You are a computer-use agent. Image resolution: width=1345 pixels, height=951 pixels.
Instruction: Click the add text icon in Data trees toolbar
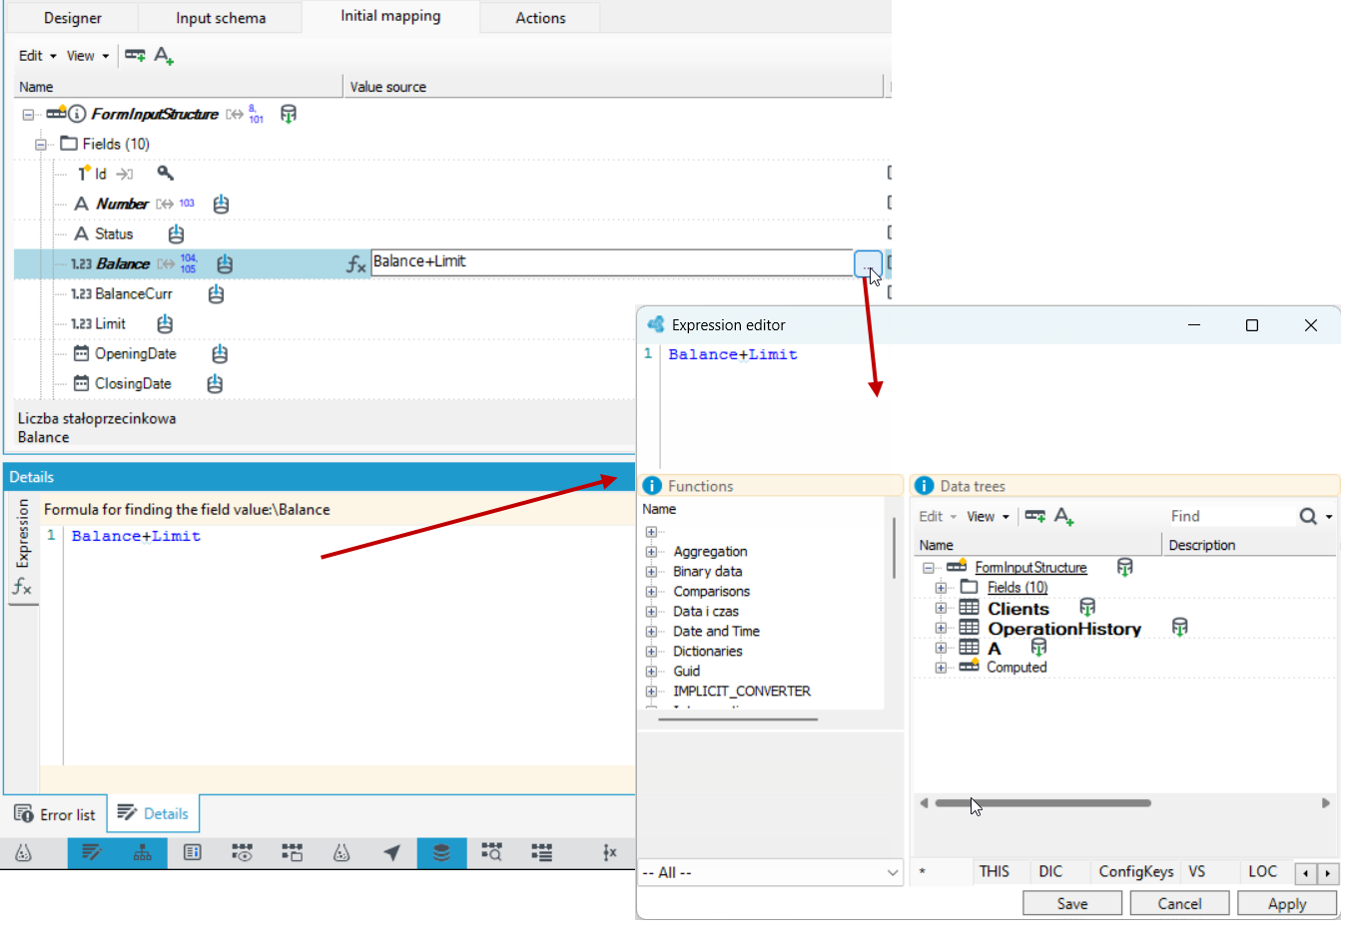tap(1064, 516)
